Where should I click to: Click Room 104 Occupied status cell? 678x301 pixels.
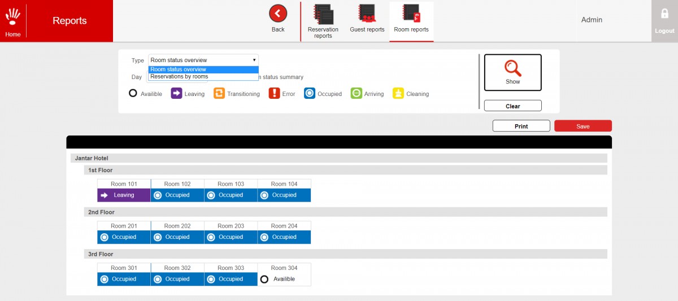coord(284,195)
